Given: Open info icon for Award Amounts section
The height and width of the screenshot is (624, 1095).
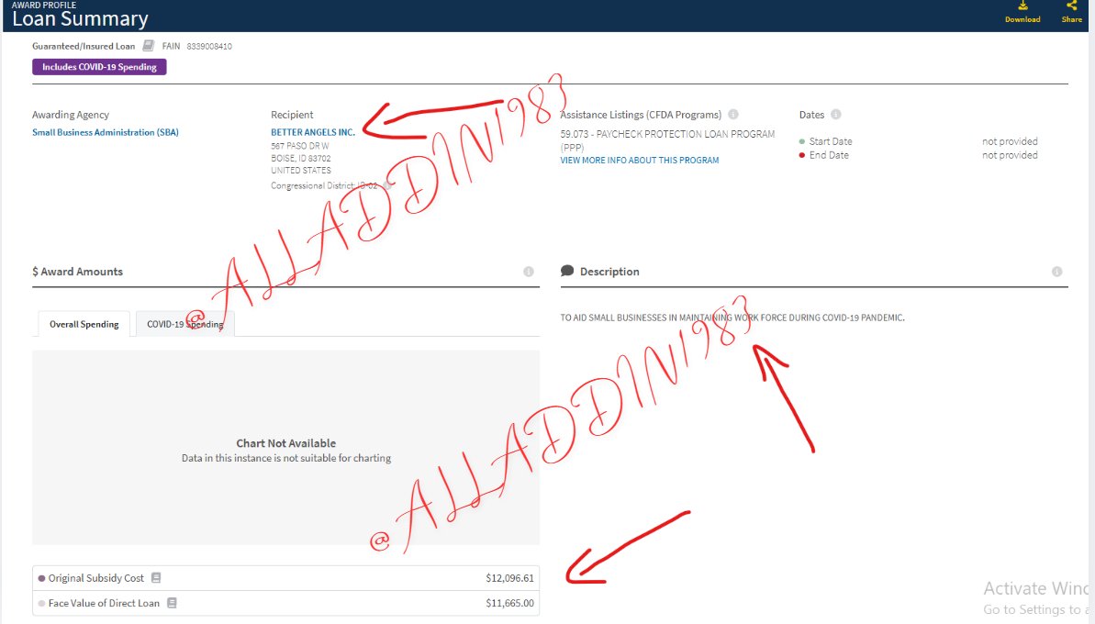Looking at the screenshot, I should point(529,272).
